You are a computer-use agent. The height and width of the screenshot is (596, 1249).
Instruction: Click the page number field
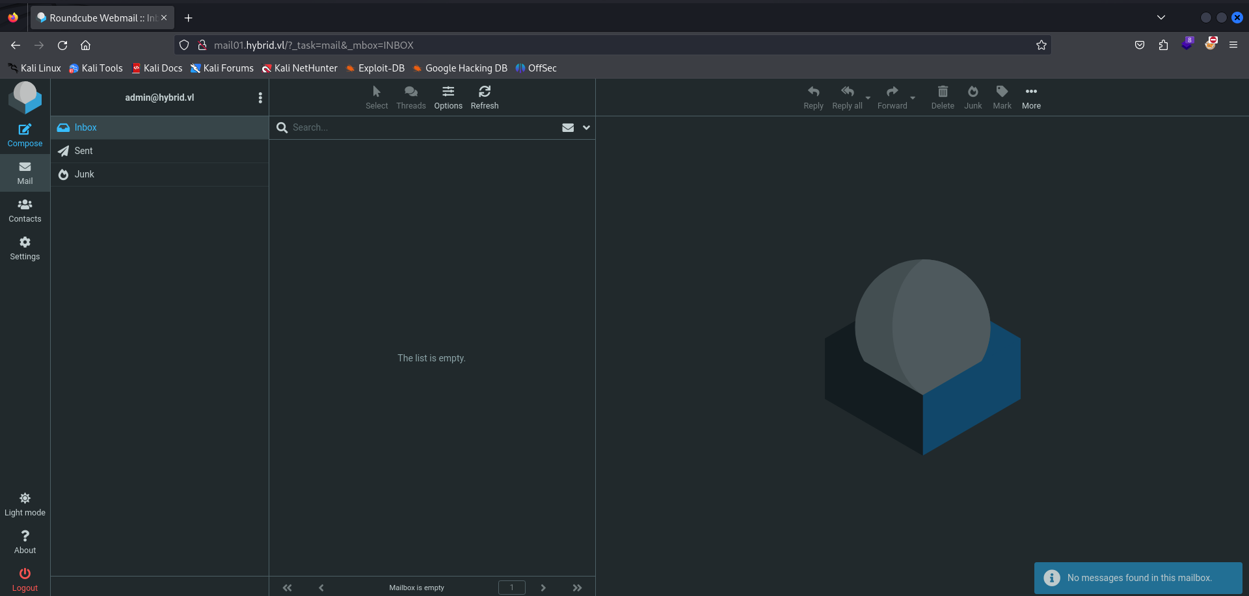tap(511, 588)
